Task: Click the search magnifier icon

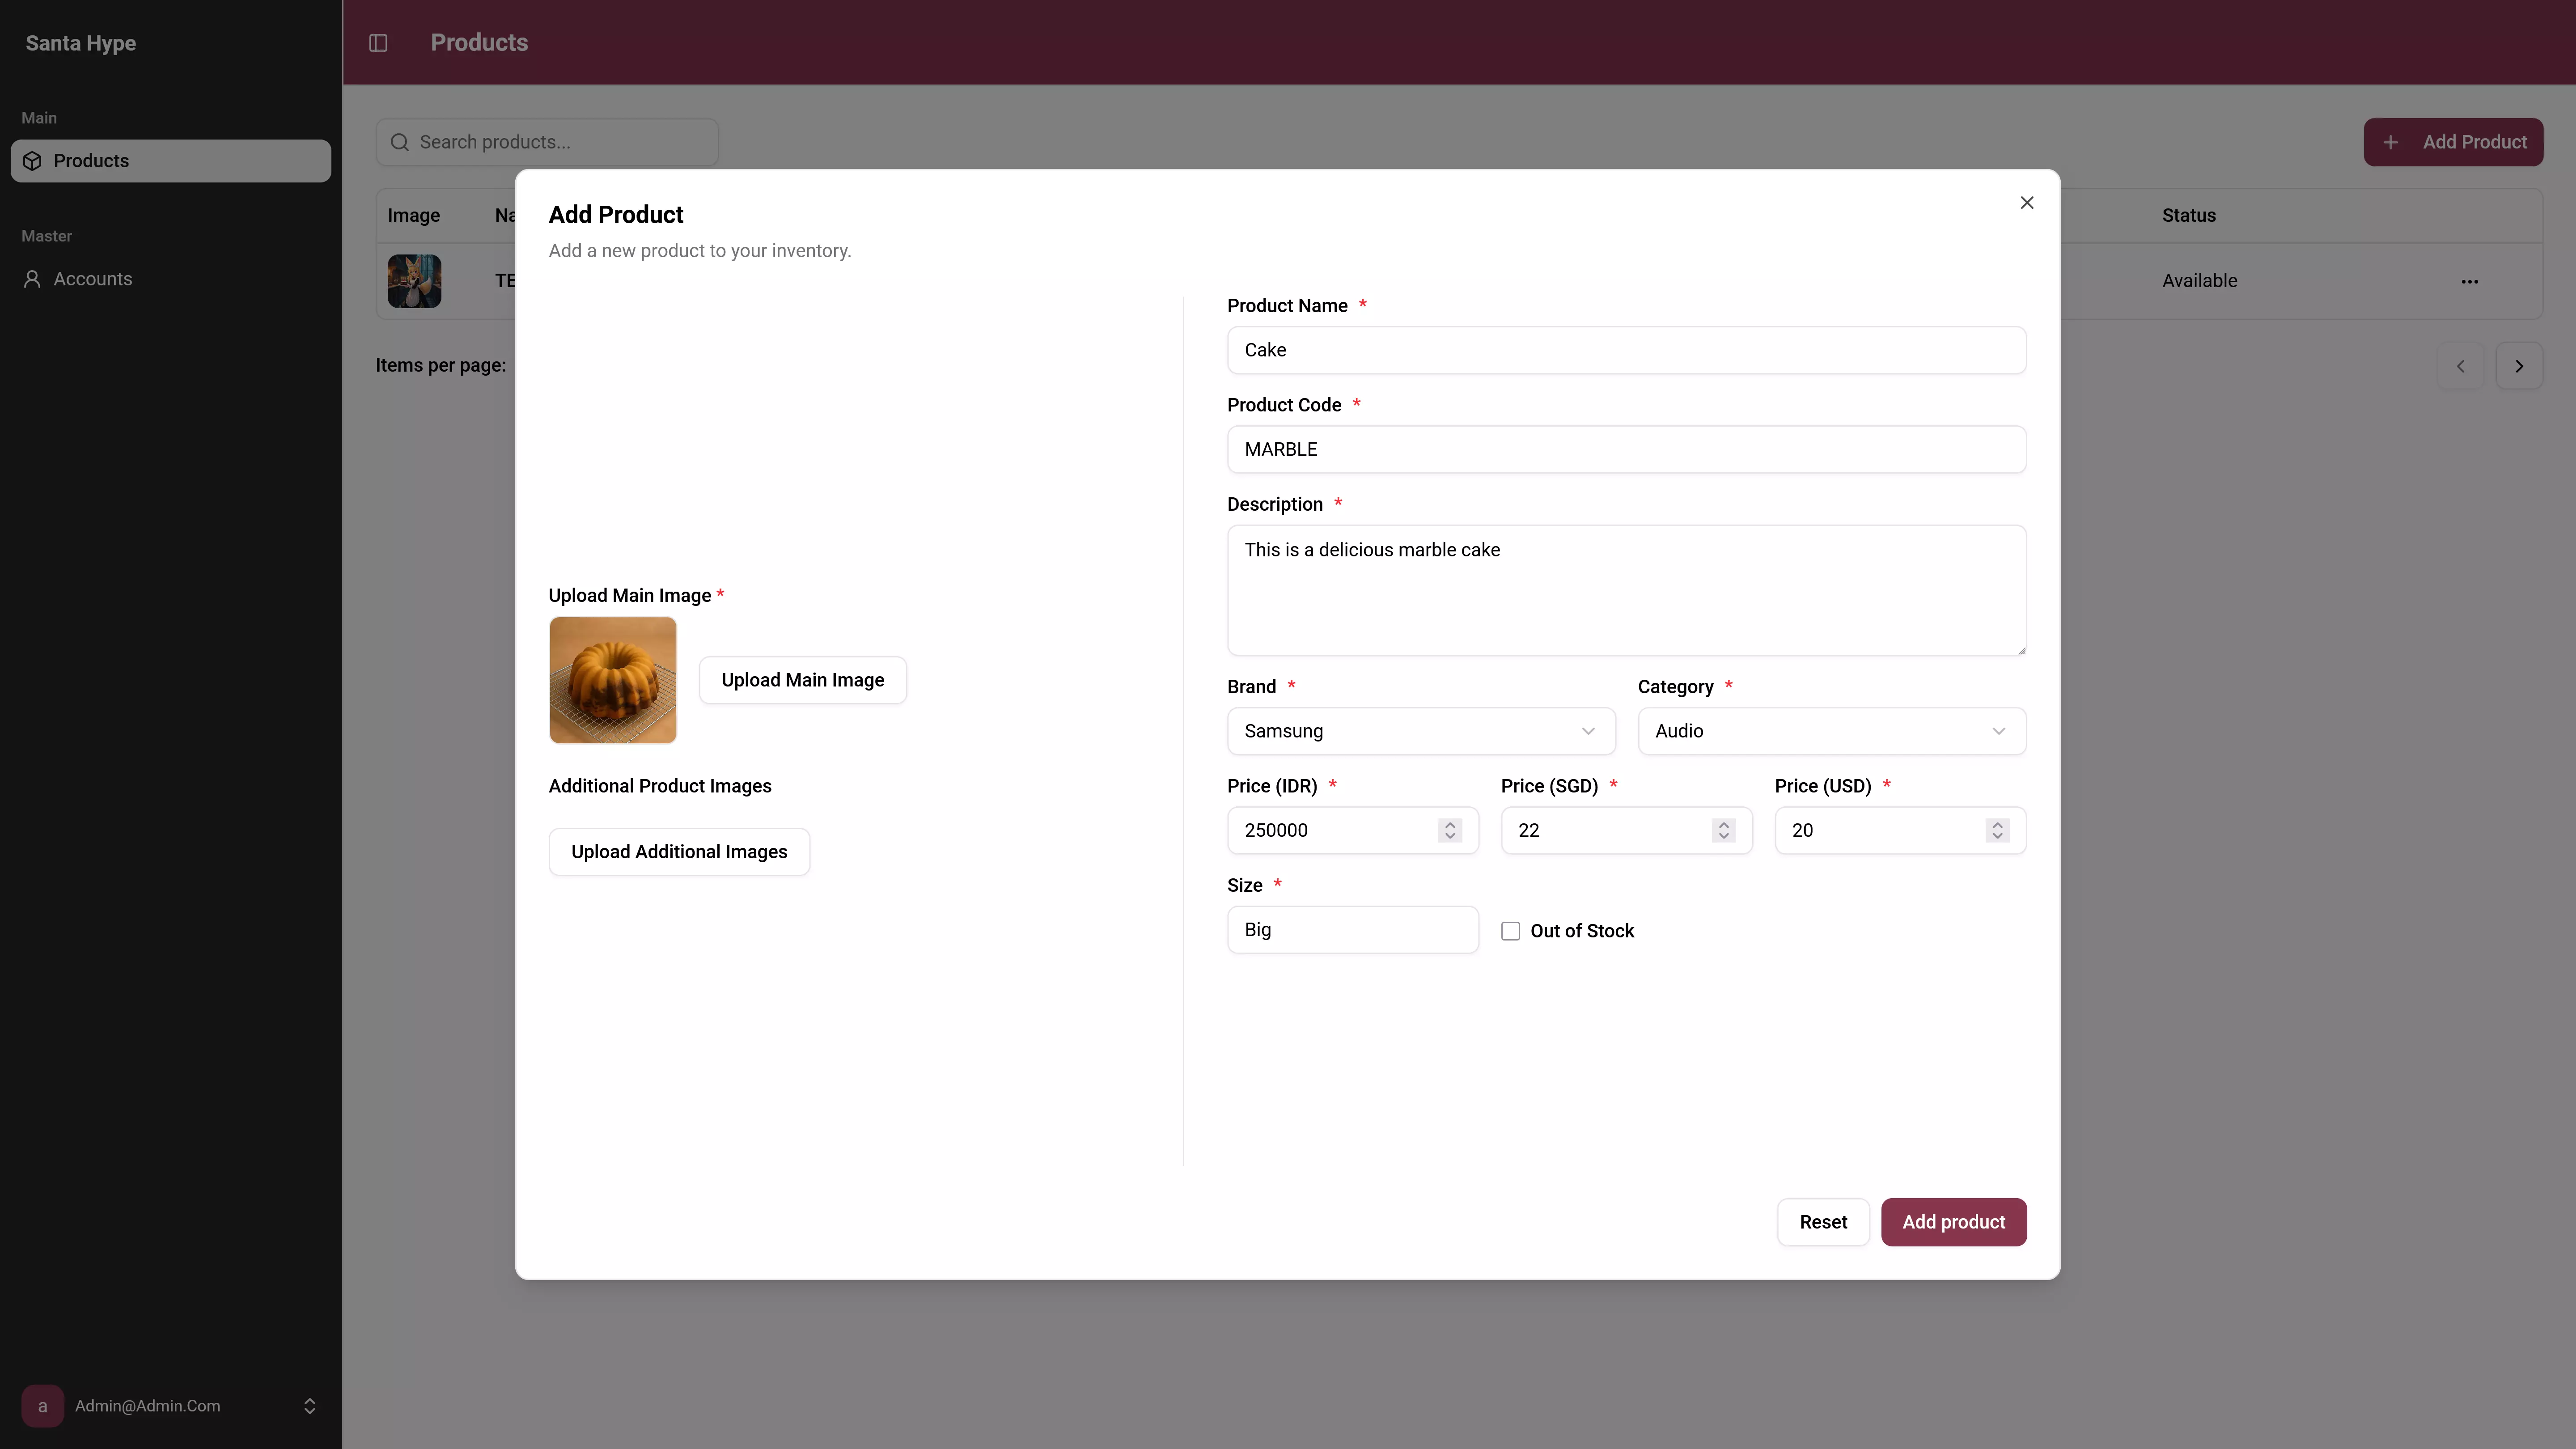Action: tap(400, 142)
